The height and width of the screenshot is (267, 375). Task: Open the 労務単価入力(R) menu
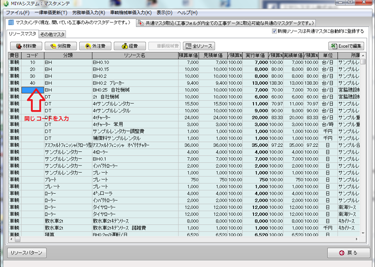(89, 12)
